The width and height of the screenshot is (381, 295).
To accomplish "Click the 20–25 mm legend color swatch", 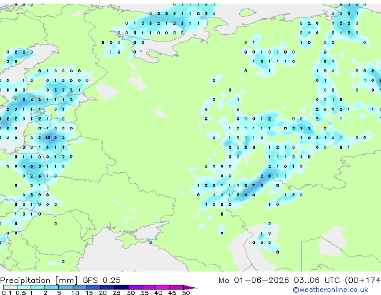I will (x=107, y=287).
